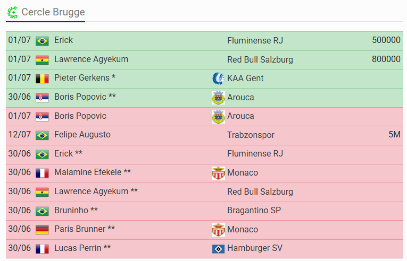
Task: Click the 5M transfer fee value
Action: (394, 134)
